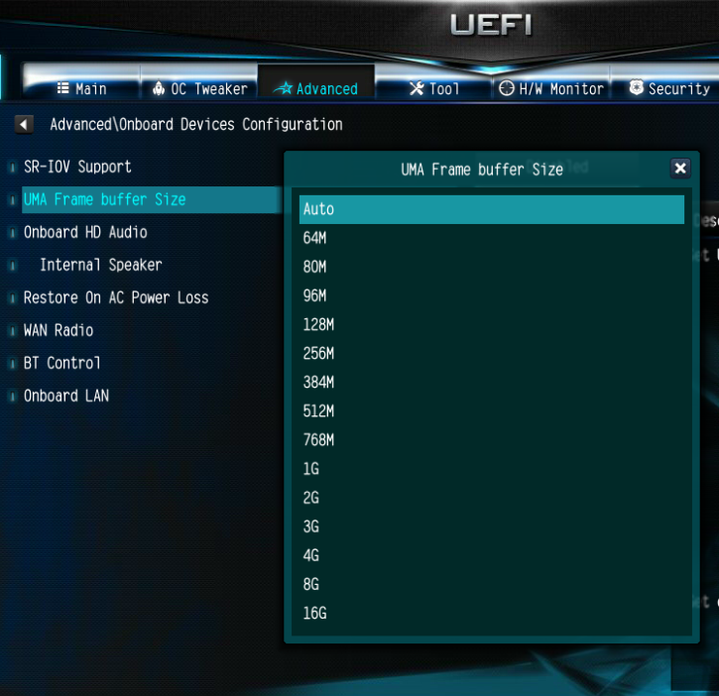Select Onboard HD Audio setting
The image size is (719, 696).
pos(85,232)
